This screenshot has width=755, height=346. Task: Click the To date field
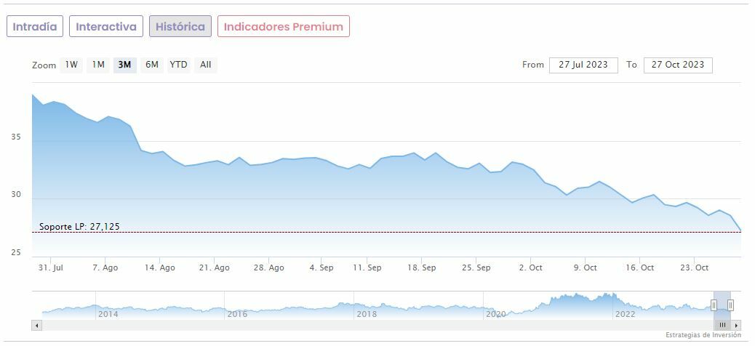pyautogui.click(x=678, y=65)
